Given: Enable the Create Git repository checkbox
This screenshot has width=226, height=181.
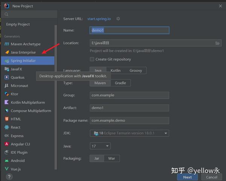Looking at the screenshot, I should 92,59.
